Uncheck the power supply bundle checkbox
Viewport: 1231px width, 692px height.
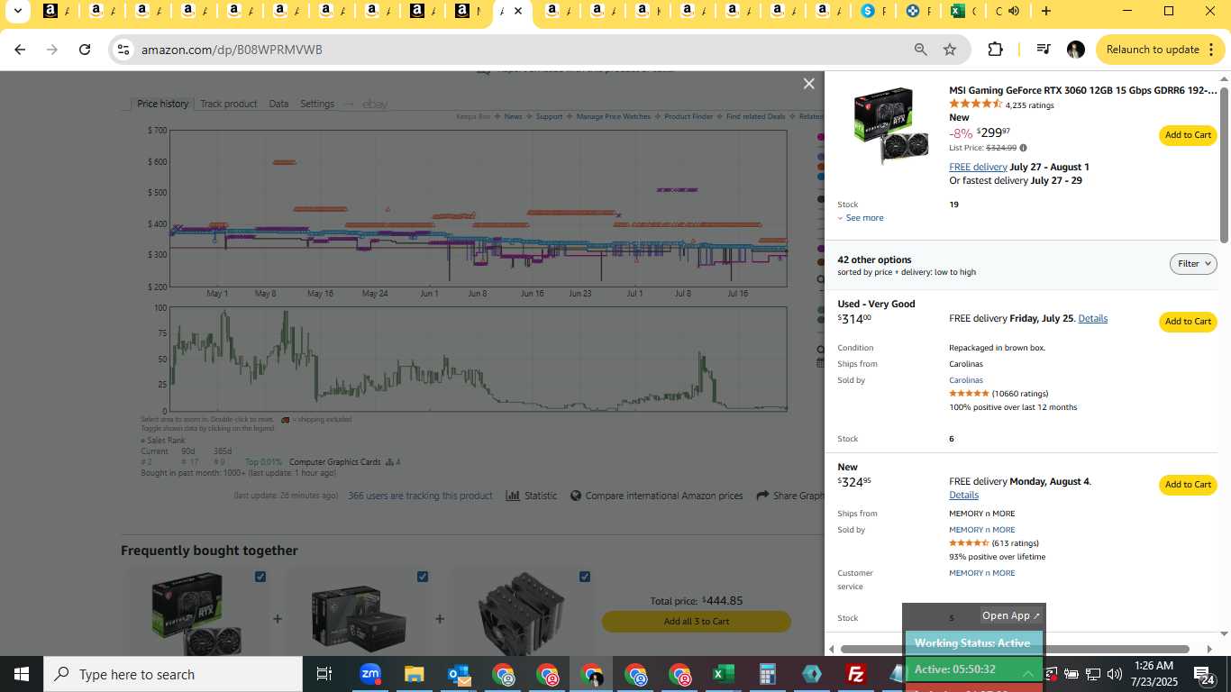(x=423, y=577)
